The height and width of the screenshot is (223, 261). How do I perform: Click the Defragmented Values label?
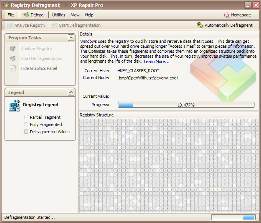(49, 132)
